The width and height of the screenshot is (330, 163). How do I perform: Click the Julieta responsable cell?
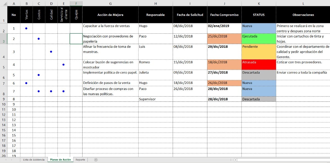point(156,75)
